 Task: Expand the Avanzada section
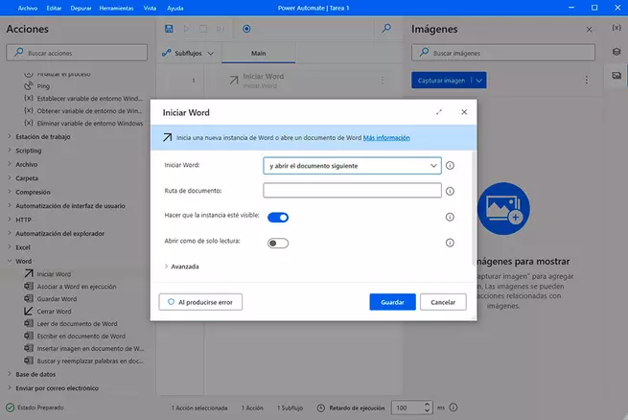(182, 267)
